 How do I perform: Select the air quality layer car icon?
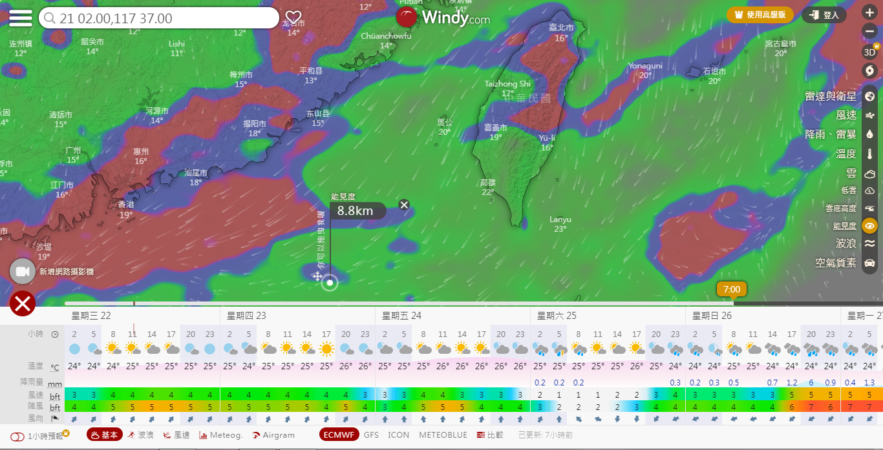pyautogui.click(x=869, y=263)
